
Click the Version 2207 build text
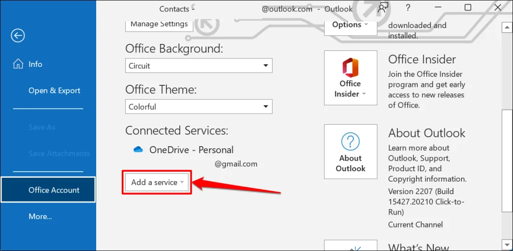426,202
